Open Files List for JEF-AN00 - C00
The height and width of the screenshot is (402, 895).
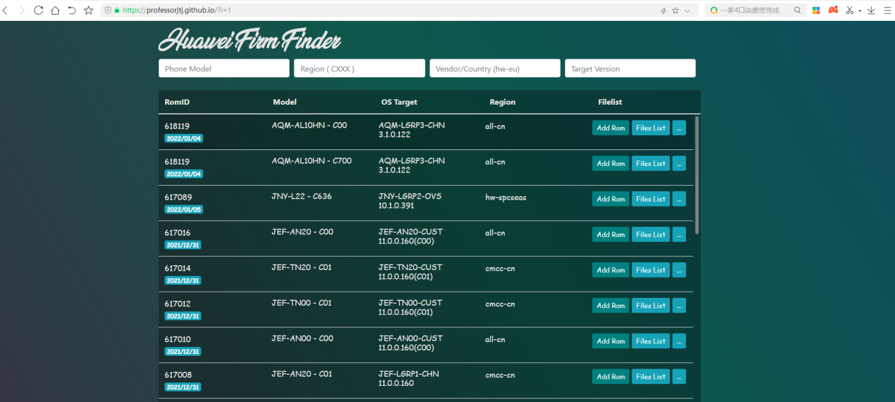pyautogui.click(x=650, y=341)
